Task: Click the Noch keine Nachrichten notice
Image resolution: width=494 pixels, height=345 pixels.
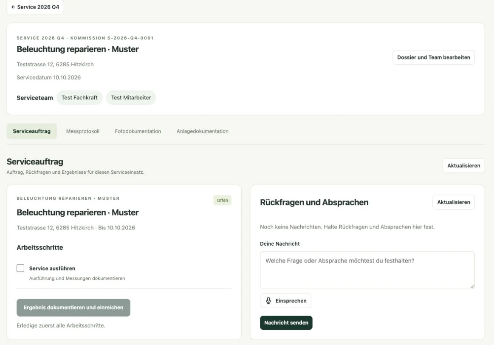Action: (x=347, y=227)
